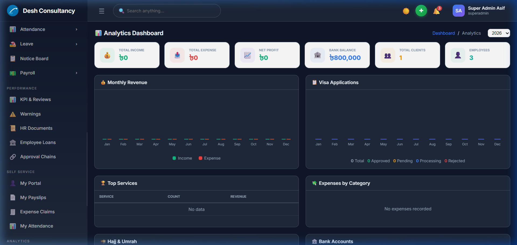
Task: Click the My Payslips document icon
Action: [13, 197]
